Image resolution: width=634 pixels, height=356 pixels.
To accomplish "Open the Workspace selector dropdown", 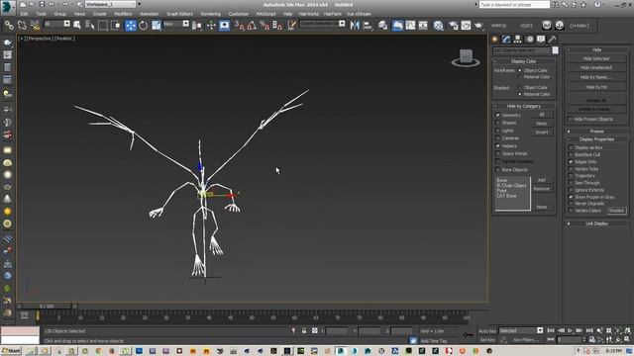I will pyautogui.click(x=111, y=4).
